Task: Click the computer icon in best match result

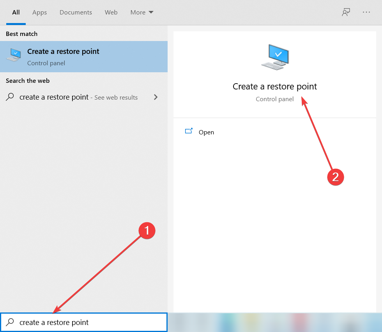Action: [14, 55]
